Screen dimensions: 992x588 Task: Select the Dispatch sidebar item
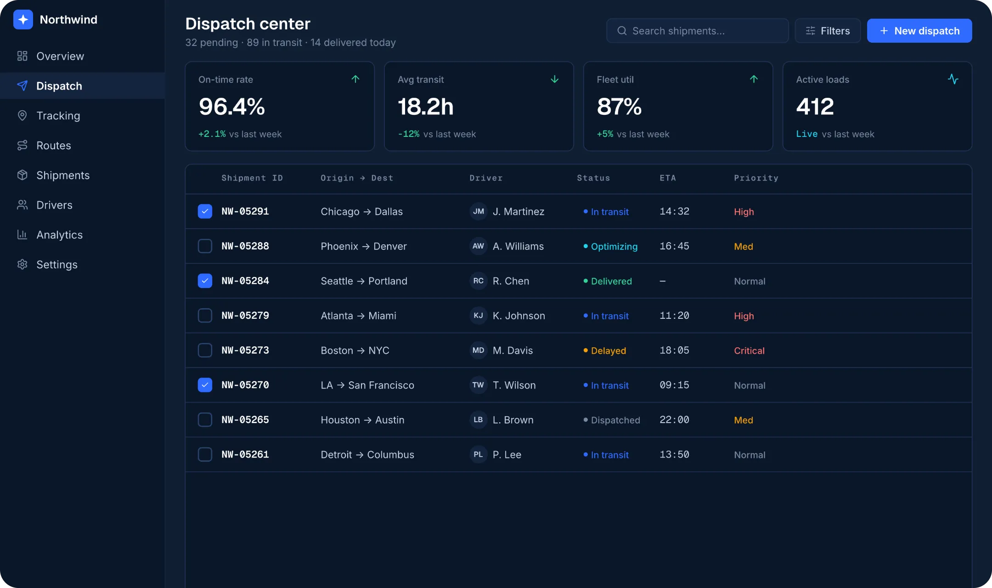point(82,86)
